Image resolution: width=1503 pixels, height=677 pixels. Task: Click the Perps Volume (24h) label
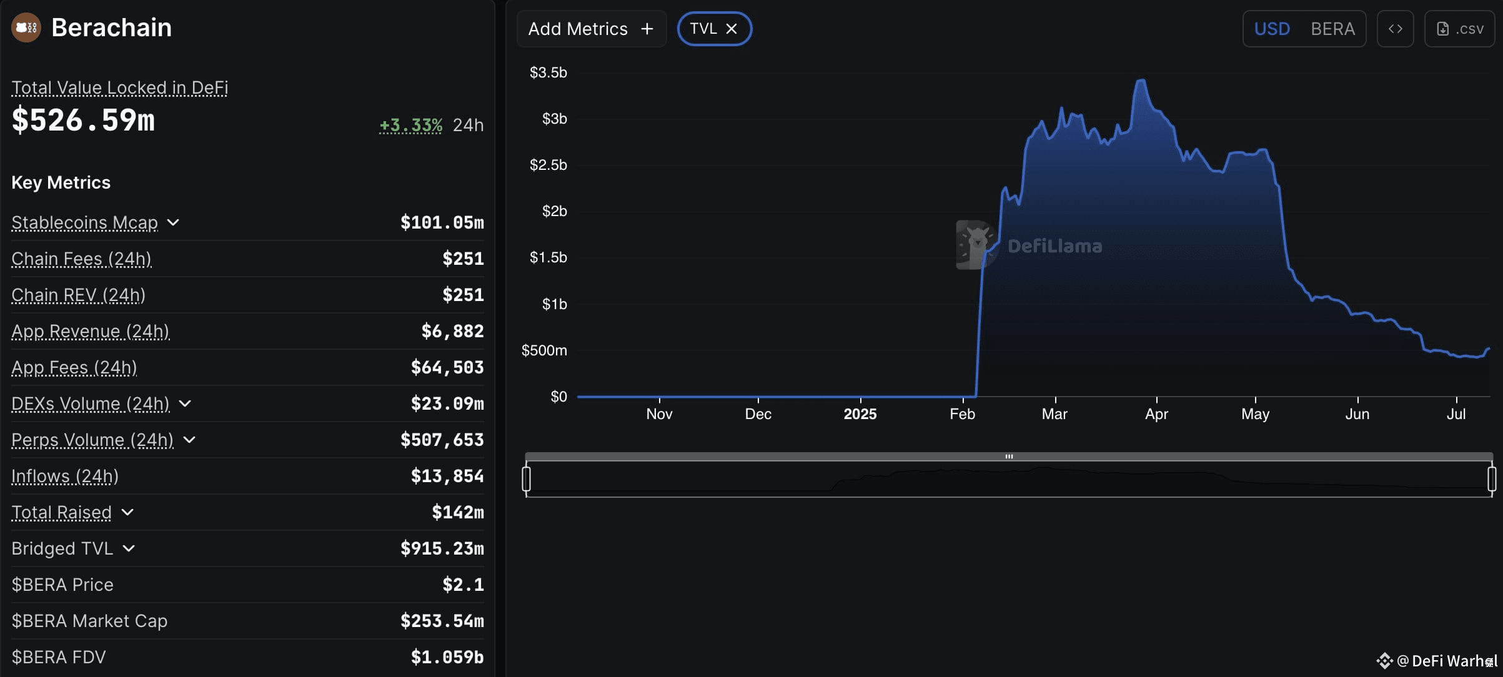[x=92, y=440]
